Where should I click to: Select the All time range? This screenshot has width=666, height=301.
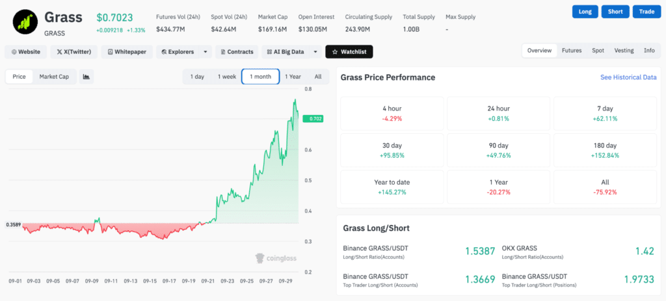[318, 77]
